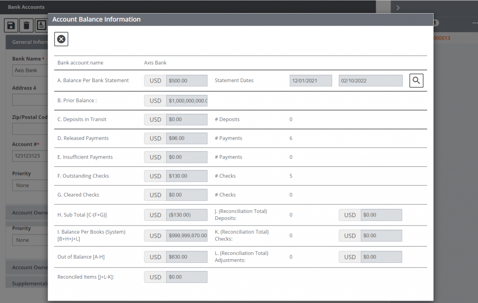Click the Outstanding Checks $130.00 field
This screenshot has height=303, width=478.
(x=186, y=176)
